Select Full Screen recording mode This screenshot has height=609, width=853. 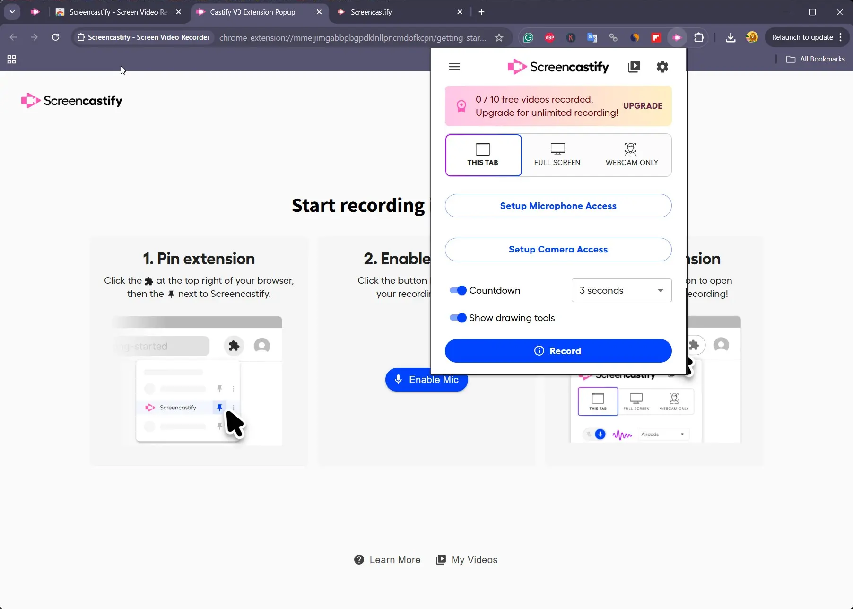pos(557,155)
